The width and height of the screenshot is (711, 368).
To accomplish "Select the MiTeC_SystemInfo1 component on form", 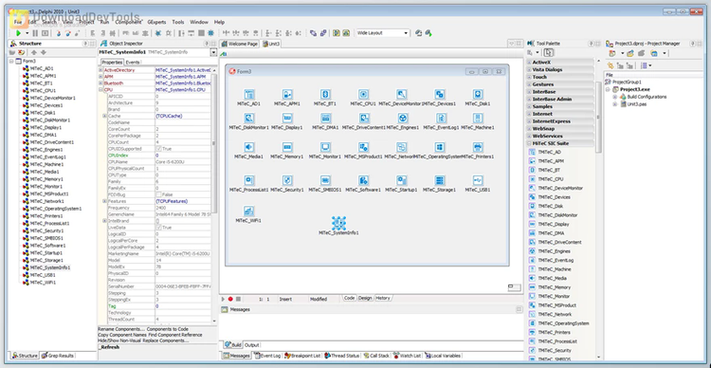I will [338, 223].
